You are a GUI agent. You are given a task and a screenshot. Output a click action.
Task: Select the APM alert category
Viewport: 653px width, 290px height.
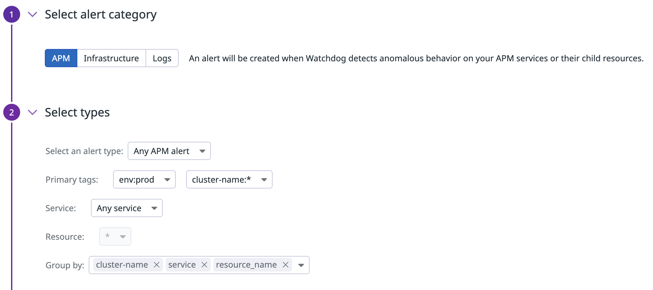pos(61,58)
